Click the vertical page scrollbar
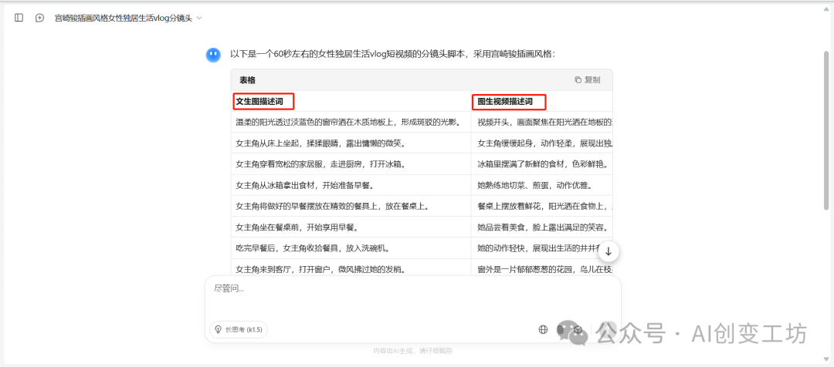 point(826,130)
